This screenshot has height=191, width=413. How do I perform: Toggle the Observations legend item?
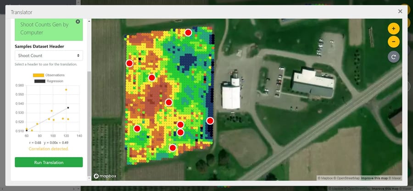(x=49, y=75)
